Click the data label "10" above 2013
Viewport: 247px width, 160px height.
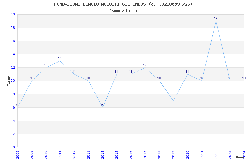click(88, 78)
